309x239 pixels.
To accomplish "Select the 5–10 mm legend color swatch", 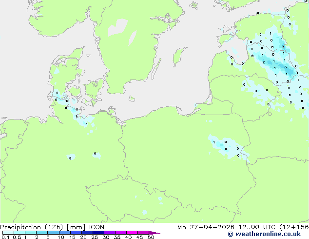I will point(53,233).
